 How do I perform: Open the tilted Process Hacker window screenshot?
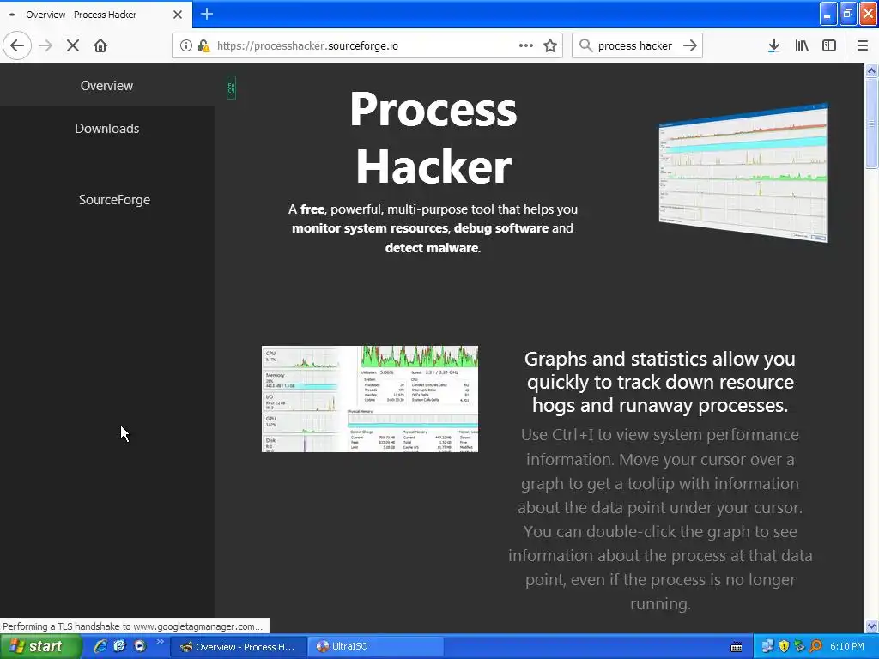pyautogui.click(x=743, y=172)
